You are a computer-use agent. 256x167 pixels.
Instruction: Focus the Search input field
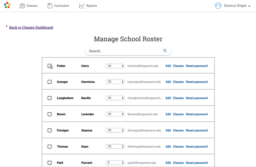coord(128,51)
